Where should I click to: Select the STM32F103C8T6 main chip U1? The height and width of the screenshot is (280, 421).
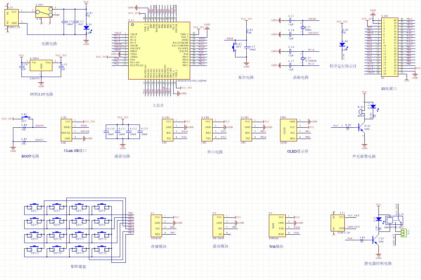pos(159,51)
